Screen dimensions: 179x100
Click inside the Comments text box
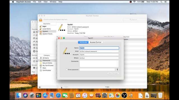pyautogui.click(x=98, y=64)
